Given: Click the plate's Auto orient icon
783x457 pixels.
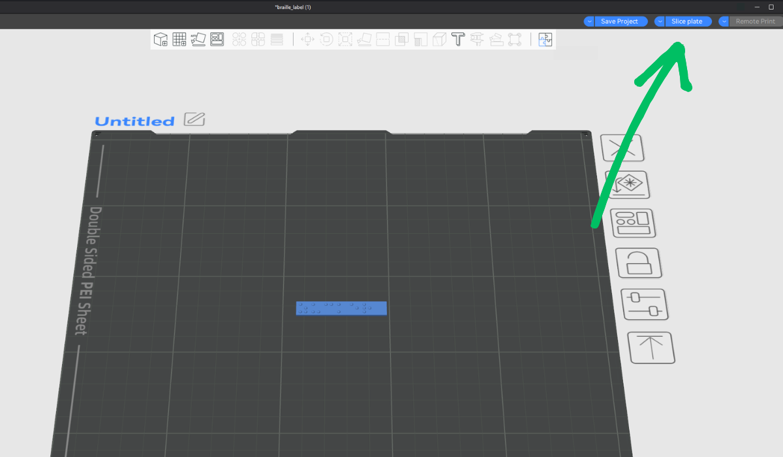Looking at the screenshot, I should click(x=627, y=185).
